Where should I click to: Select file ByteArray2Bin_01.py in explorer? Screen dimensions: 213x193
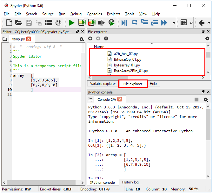pyautogui.click(x=131, y=71)
